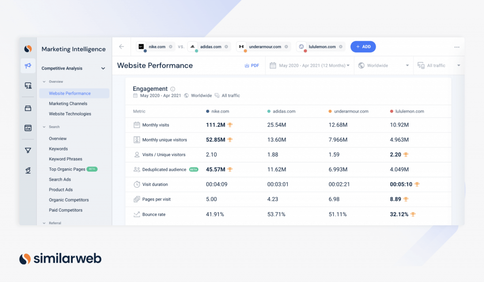
Task: Click the Similarweb logo in the sidebar
Action: coord(28,49)
